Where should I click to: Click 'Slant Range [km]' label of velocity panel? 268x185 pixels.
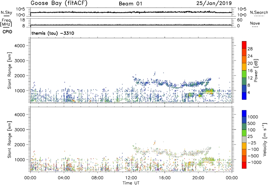(x=9, y=139)
